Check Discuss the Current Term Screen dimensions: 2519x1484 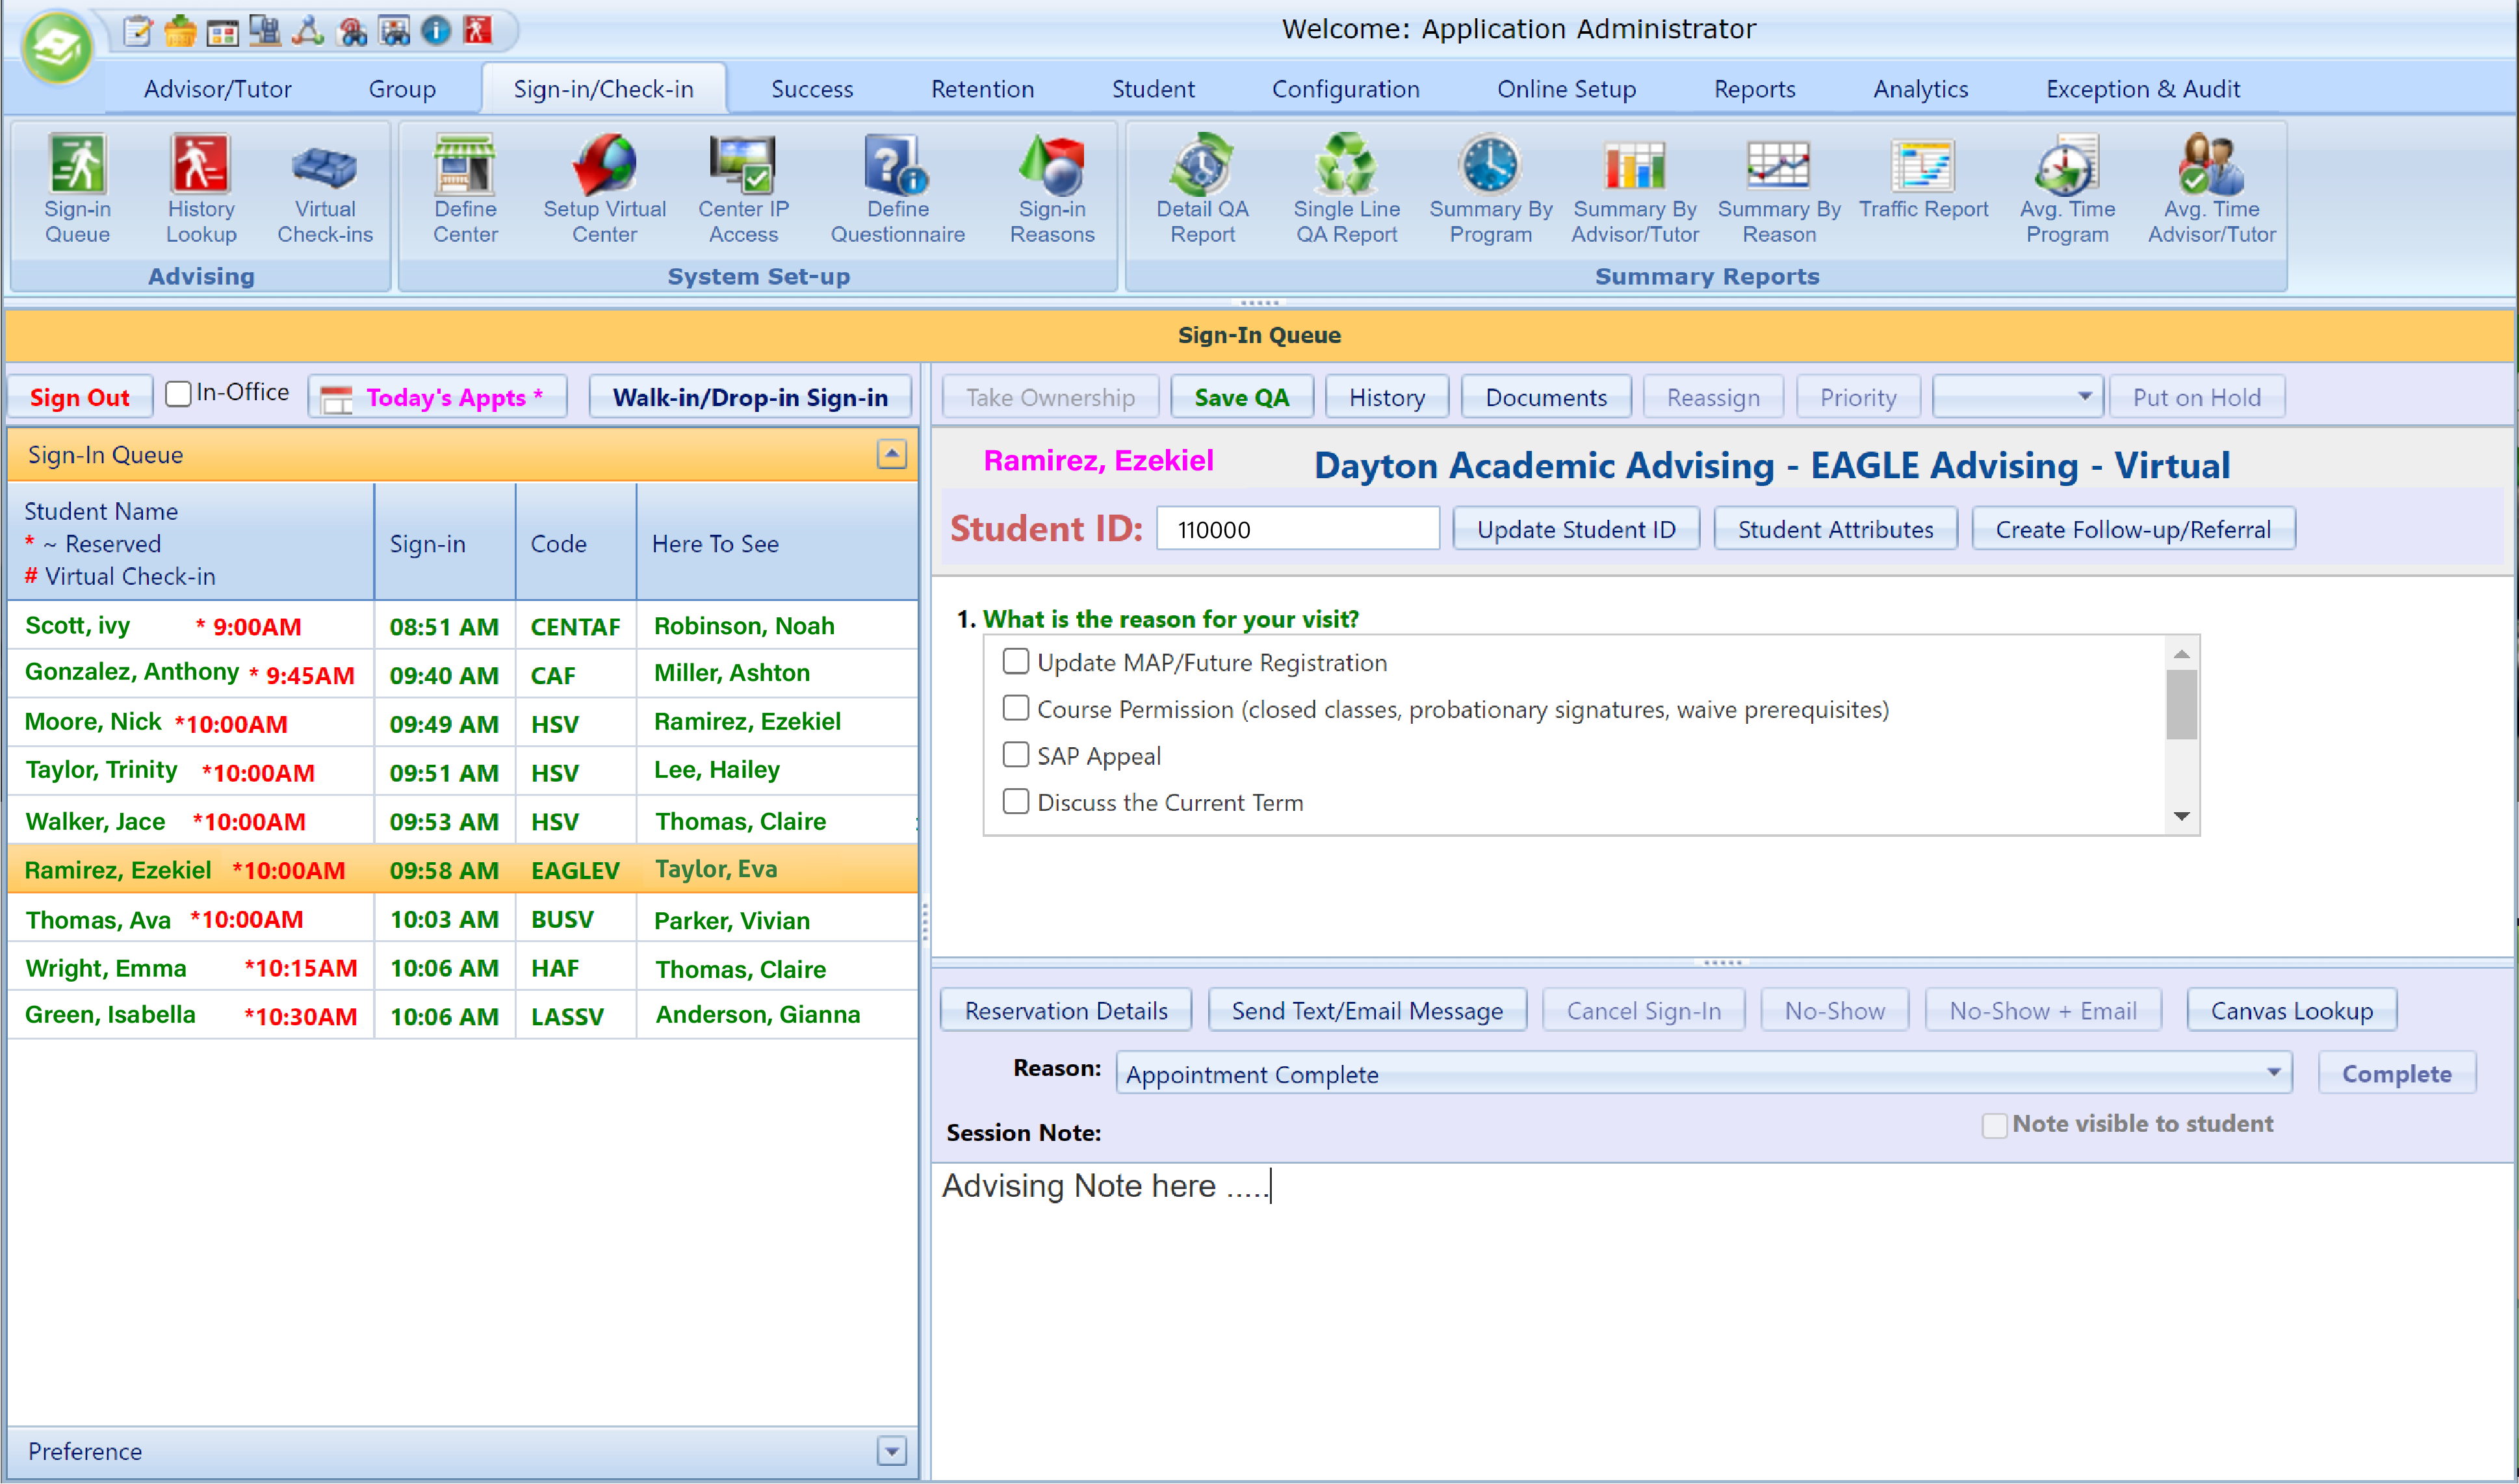1015,801
